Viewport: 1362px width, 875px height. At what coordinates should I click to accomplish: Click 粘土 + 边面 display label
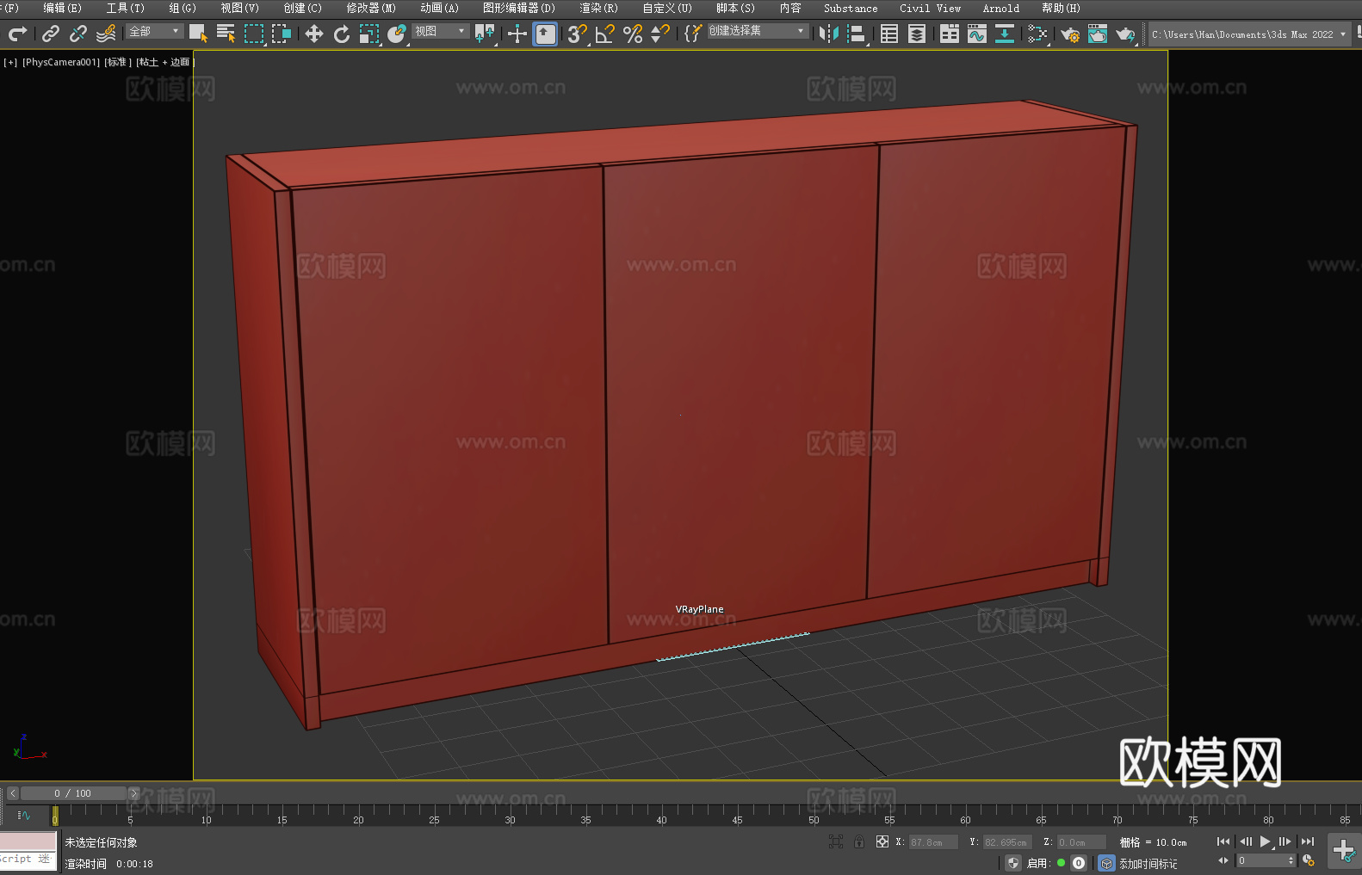[x=164, y=62]
